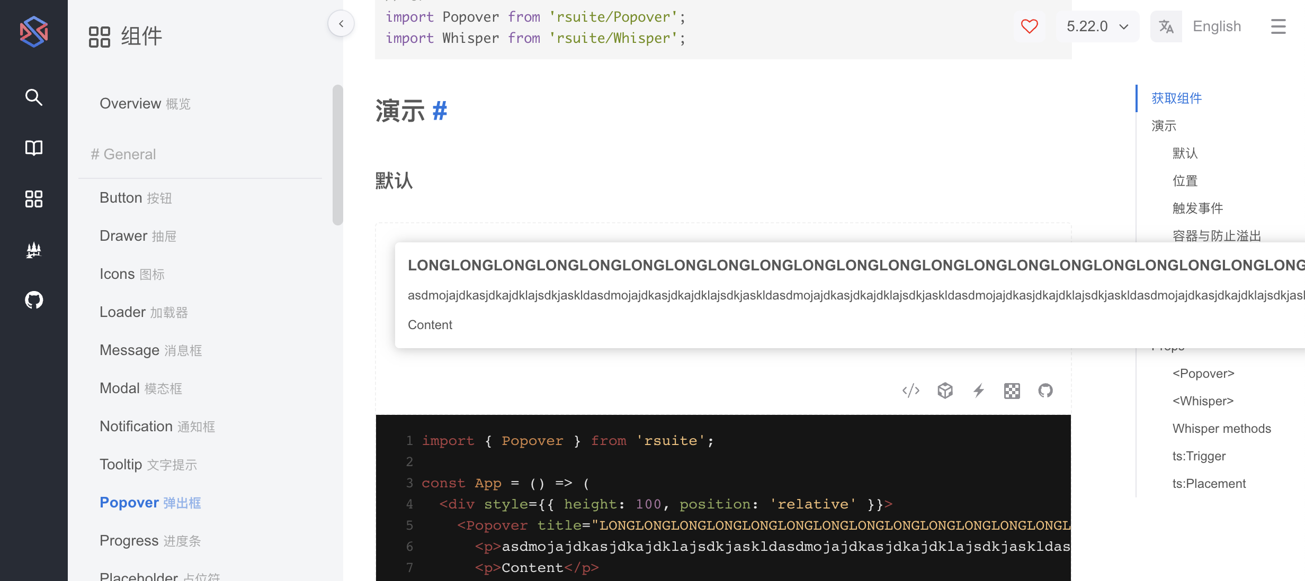Open the resources tree icon in sidebar
The height and width of the screenshot is (581, 1305).
click(33, 250)
